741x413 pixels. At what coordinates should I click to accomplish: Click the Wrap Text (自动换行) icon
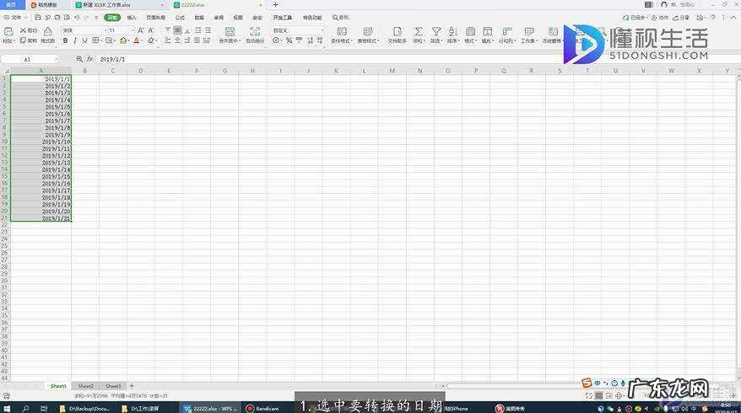pos(254,31)
